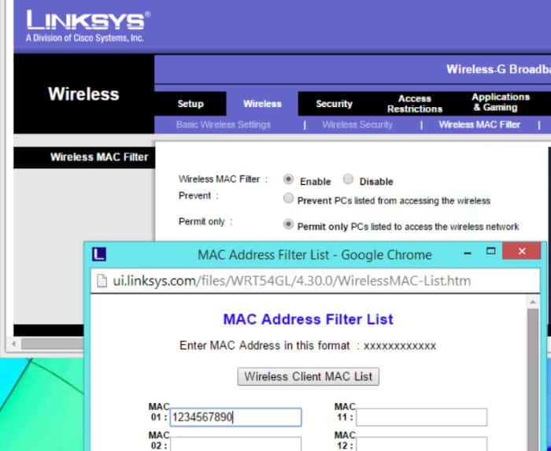Click the Linksys logo in header
The width and height of the screenshot is (551, 451).
tap(88, 26)
